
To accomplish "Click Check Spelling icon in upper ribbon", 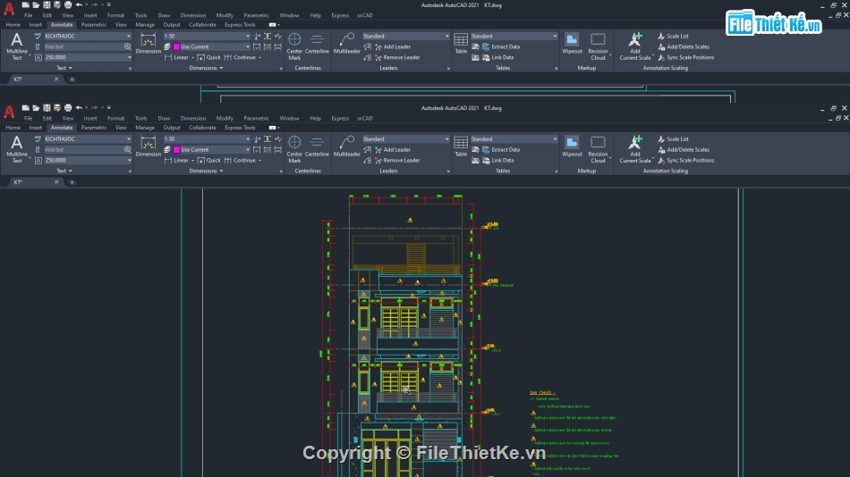I will [38, 36].
